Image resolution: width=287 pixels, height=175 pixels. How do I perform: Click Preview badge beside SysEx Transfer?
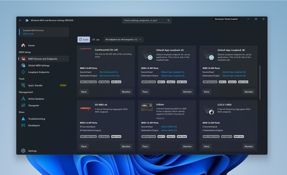coord(63,85)
